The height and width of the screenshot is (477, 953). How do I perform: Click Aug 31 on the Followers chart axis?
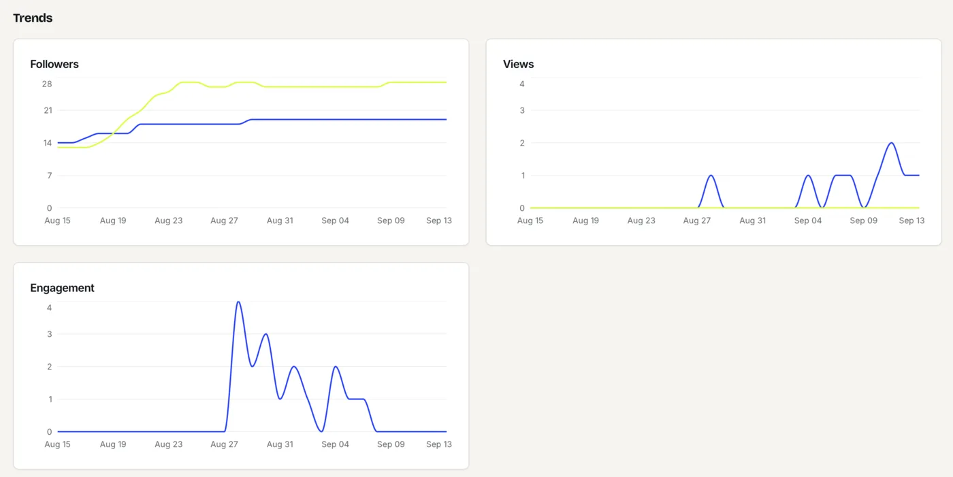280,220
